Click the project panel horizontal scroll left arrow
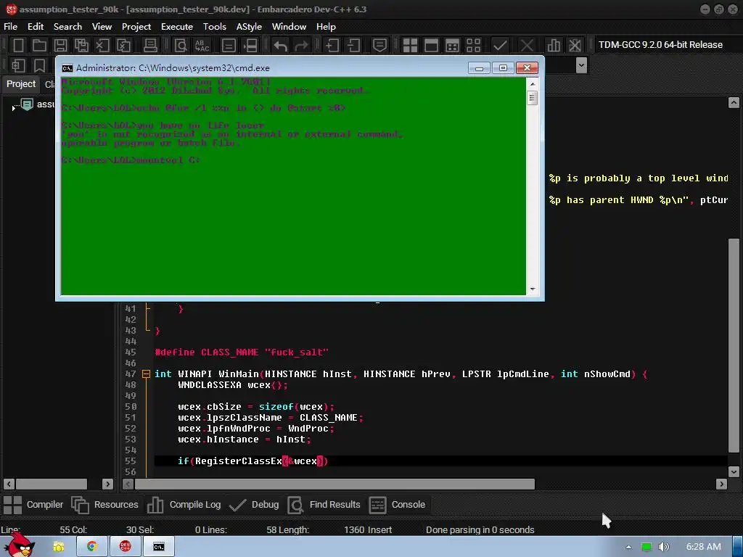Screen dimensions: 743x557 [9, 484]
